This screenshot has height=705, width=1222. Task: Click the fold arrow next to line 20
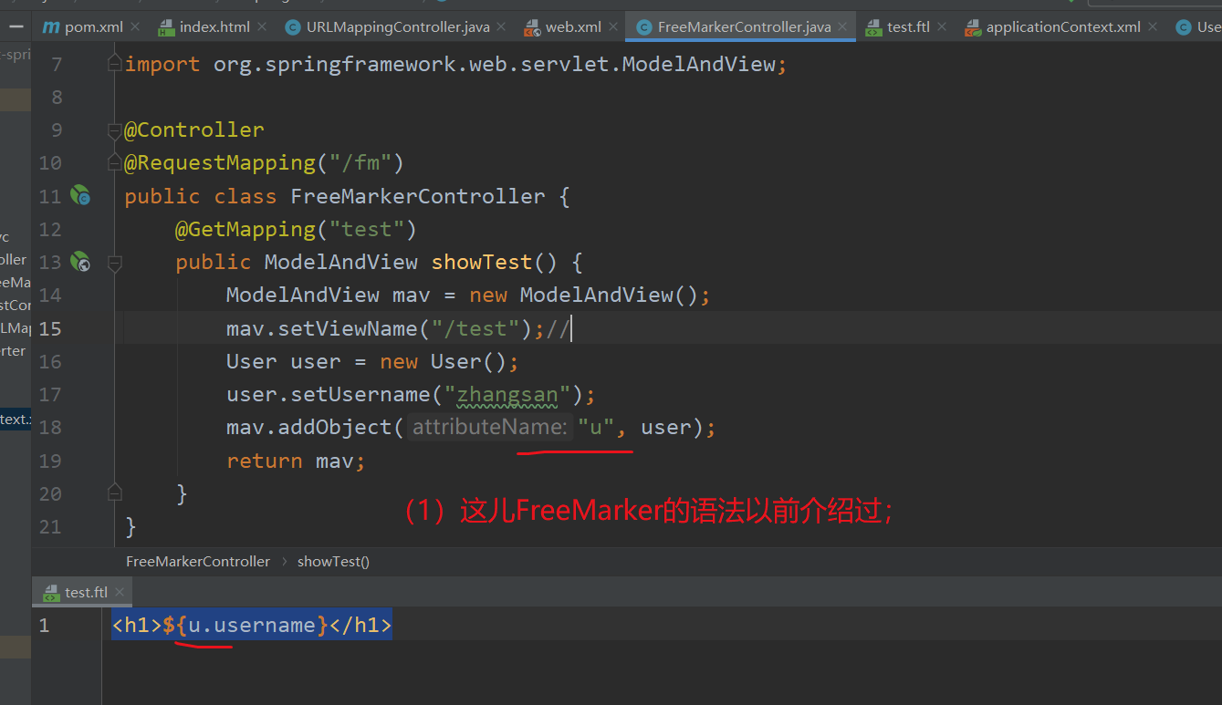pos(113,491)
